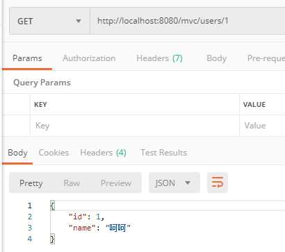The height and width of the screenshot is (252, 285).
Task: Switch to the response Cookies tab
Action: point(54,153)
